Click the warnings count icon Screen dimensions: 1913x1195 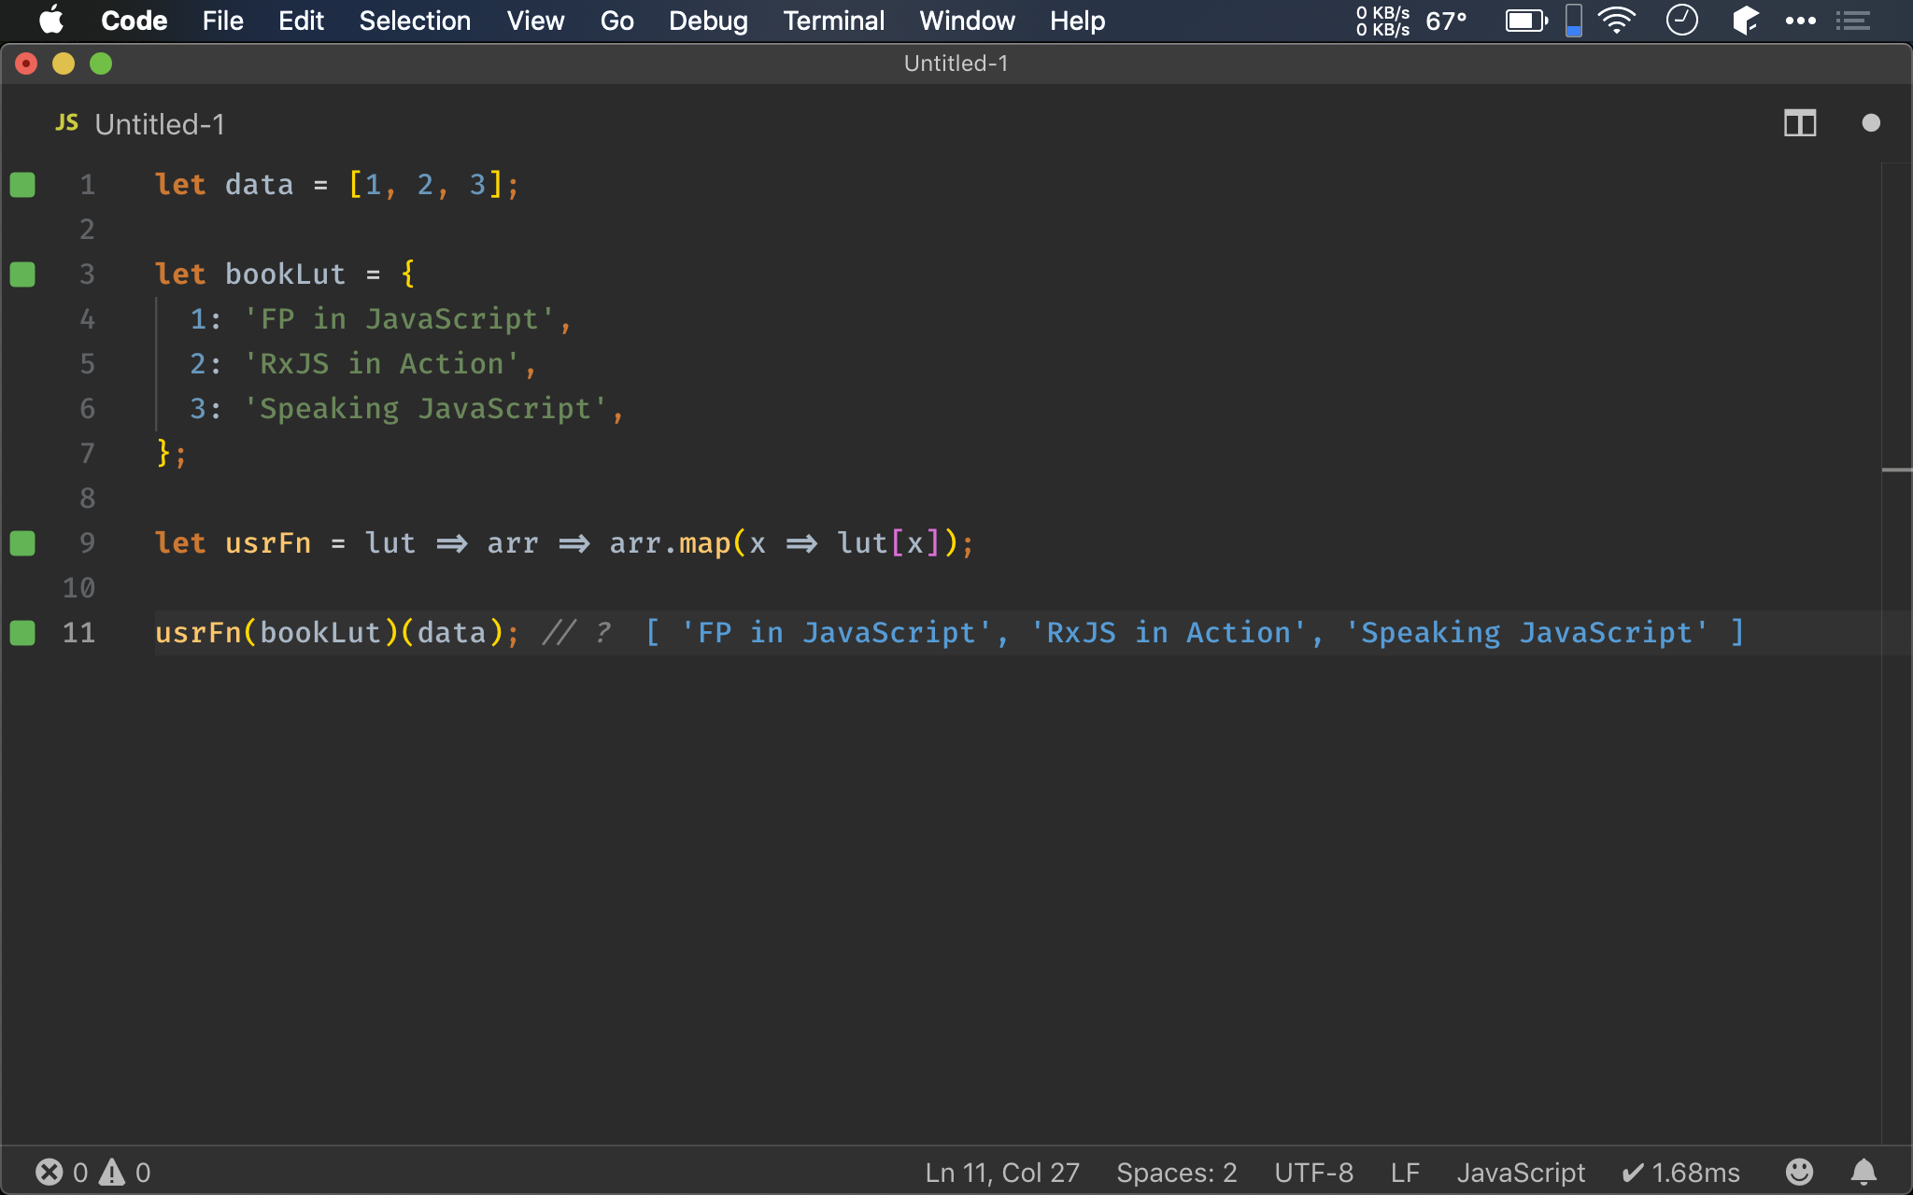[124, 1172]
